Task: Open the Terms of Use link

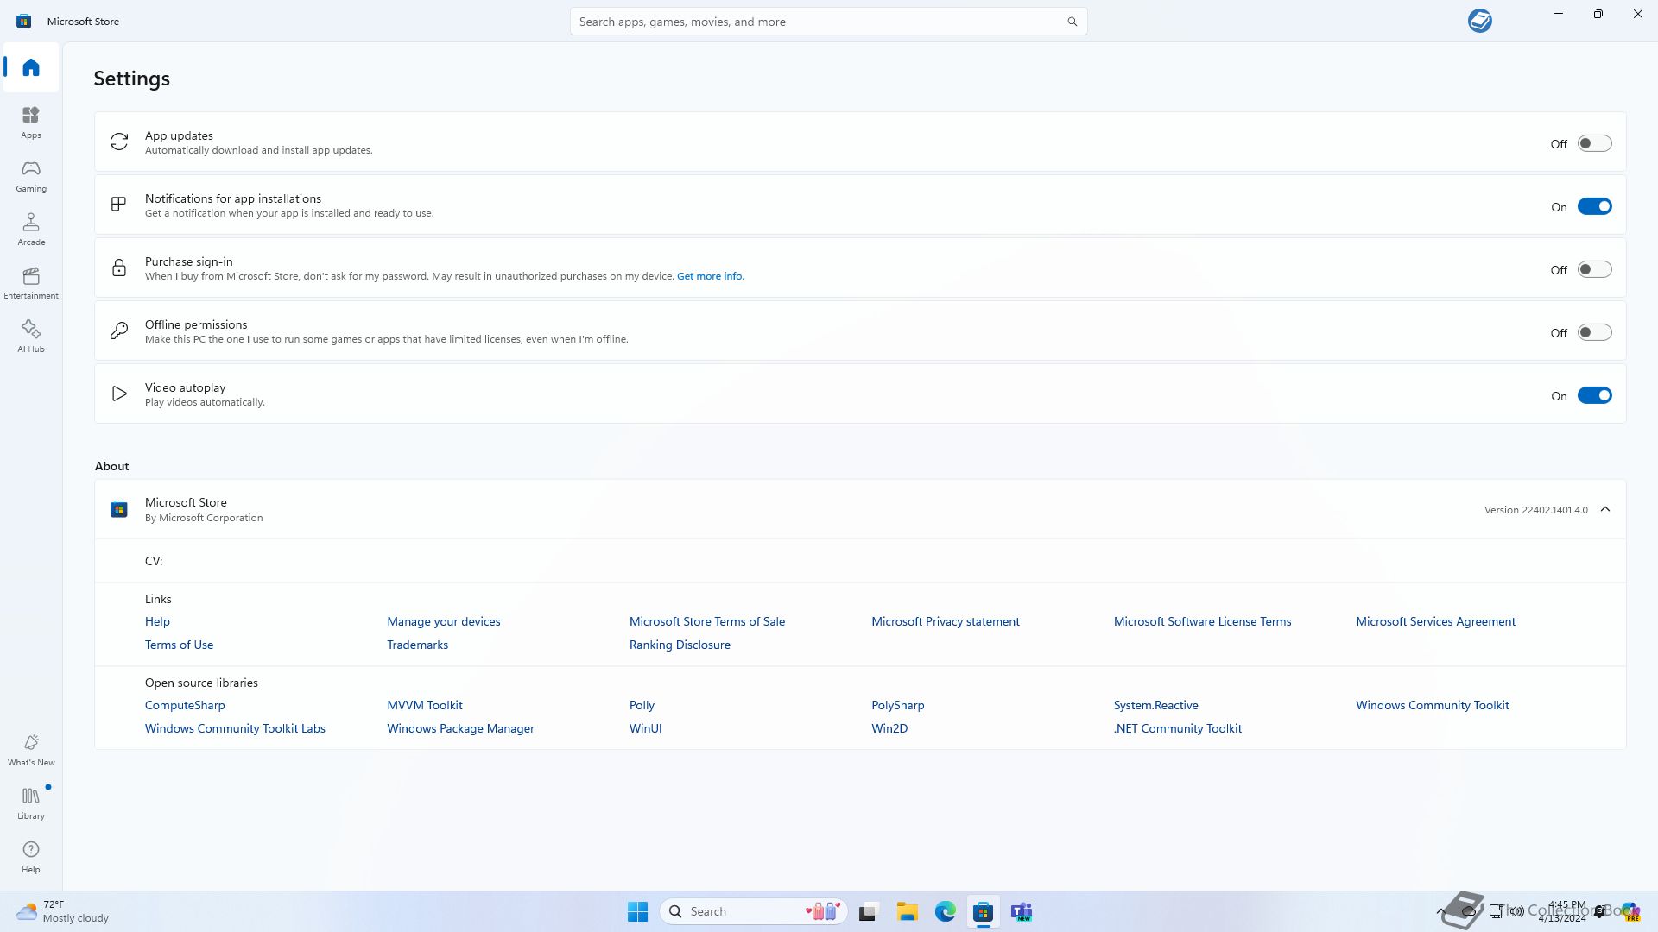Action: coord(179,645)
